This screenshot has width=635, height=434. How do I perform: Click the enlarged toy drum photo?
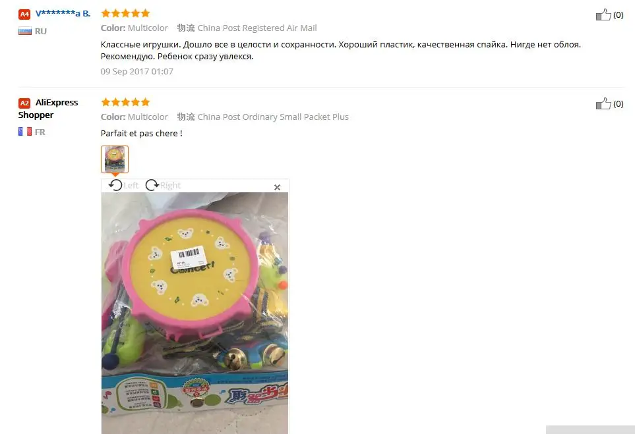[195, 313]
